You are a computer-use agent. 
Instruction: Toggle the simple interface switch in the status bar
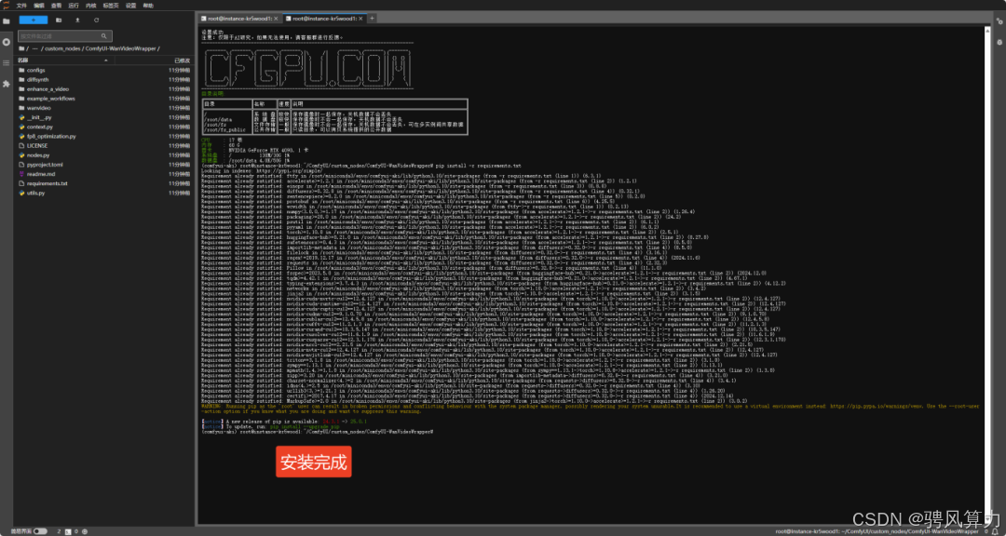(x=40, y=531)
